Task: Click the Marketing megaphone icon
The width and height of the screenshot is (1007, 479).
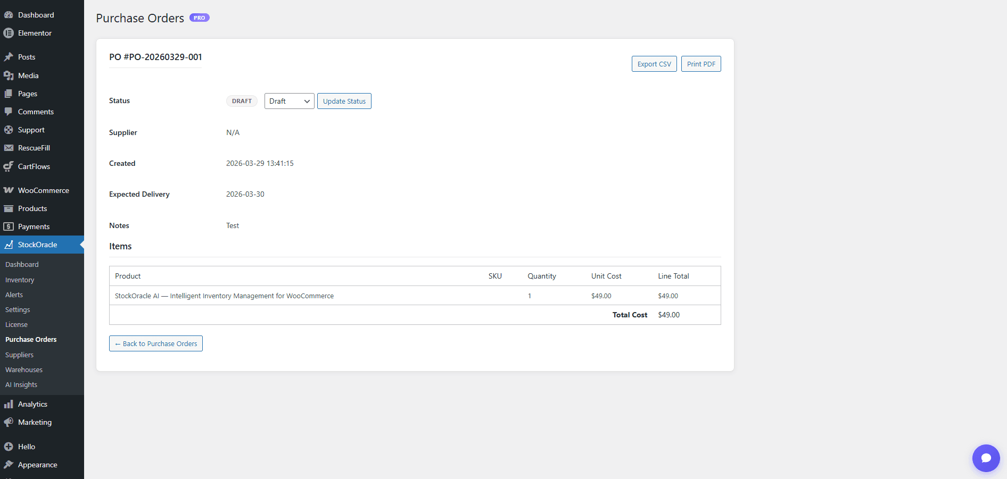Action: [9, 422]
